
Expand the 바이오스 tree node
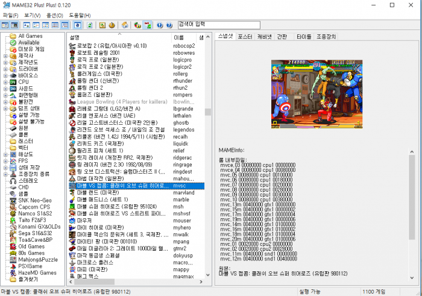5,75
